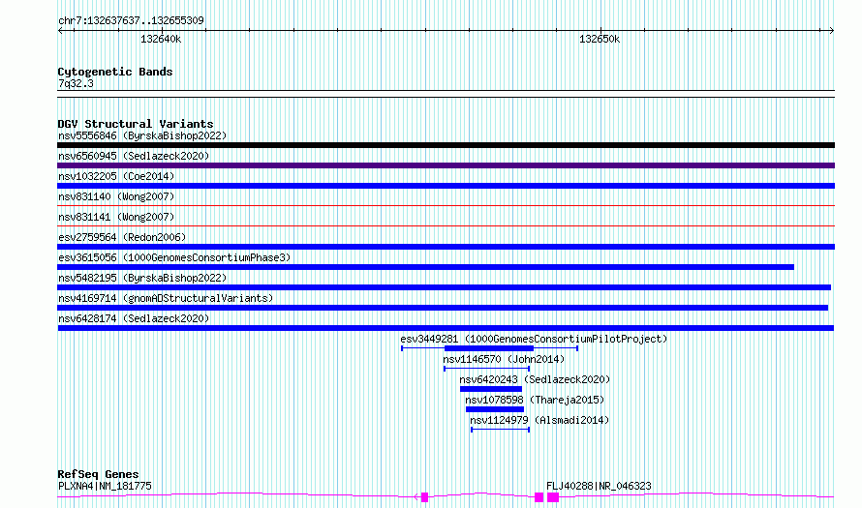Open variant nsv1146570 (John2014) label
This screenshot has width=862, height=508.
click(504, 359)
